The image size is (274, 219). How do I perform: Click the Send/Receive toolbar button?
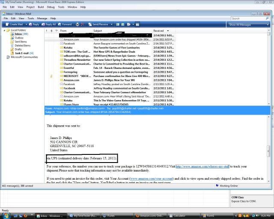[x=98, y=24]
